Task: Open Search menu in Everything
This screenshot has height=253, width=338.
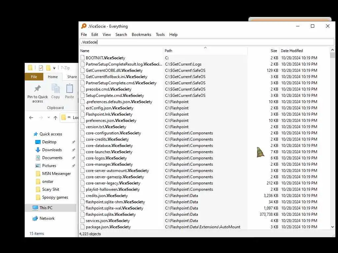Action: point(121,34)
